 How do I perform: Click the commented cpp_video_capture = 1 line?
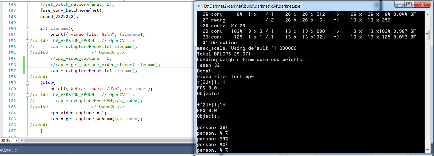point(81,59)
